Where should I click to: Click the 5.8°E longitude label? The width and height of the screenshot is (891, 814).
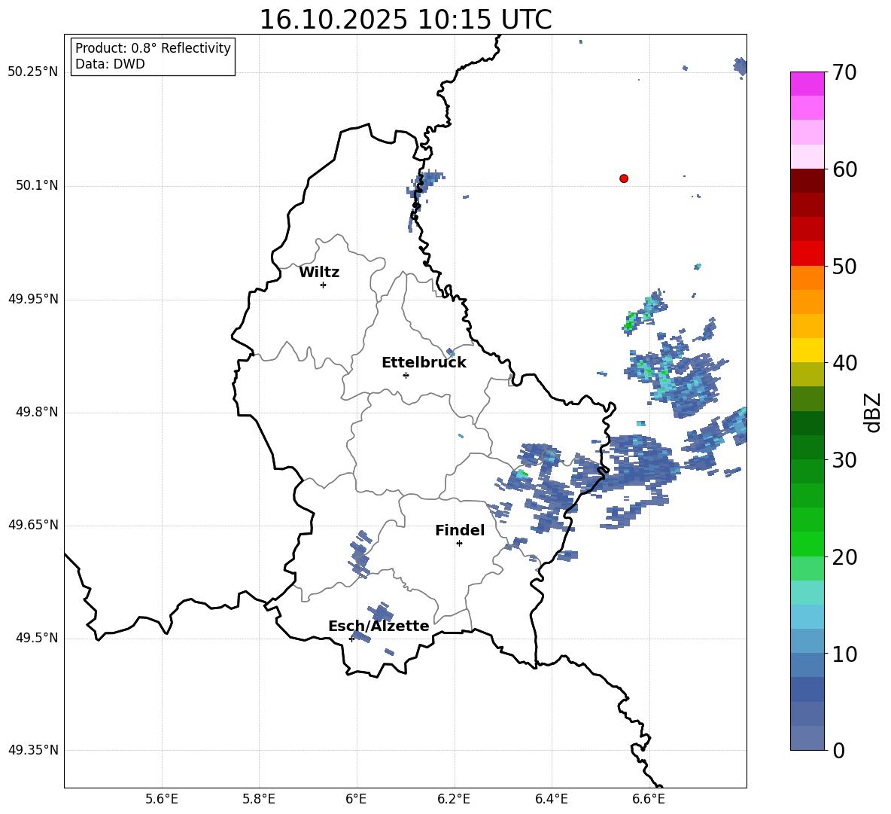pos(259,799)
